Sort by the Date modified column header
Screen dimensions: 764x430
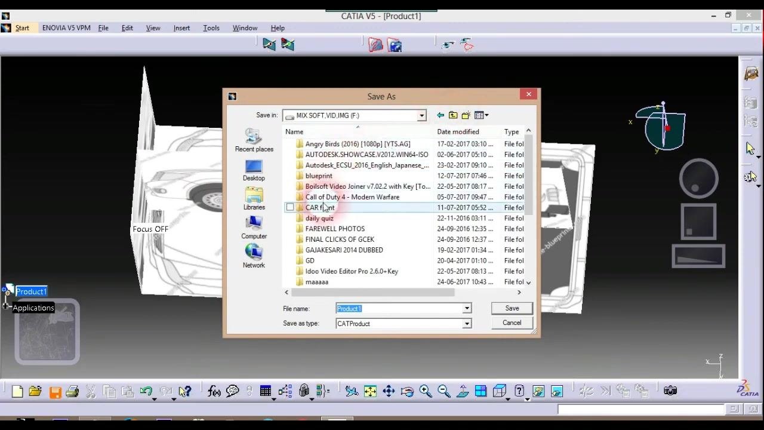pyautogui.click(x=458, y=132)
